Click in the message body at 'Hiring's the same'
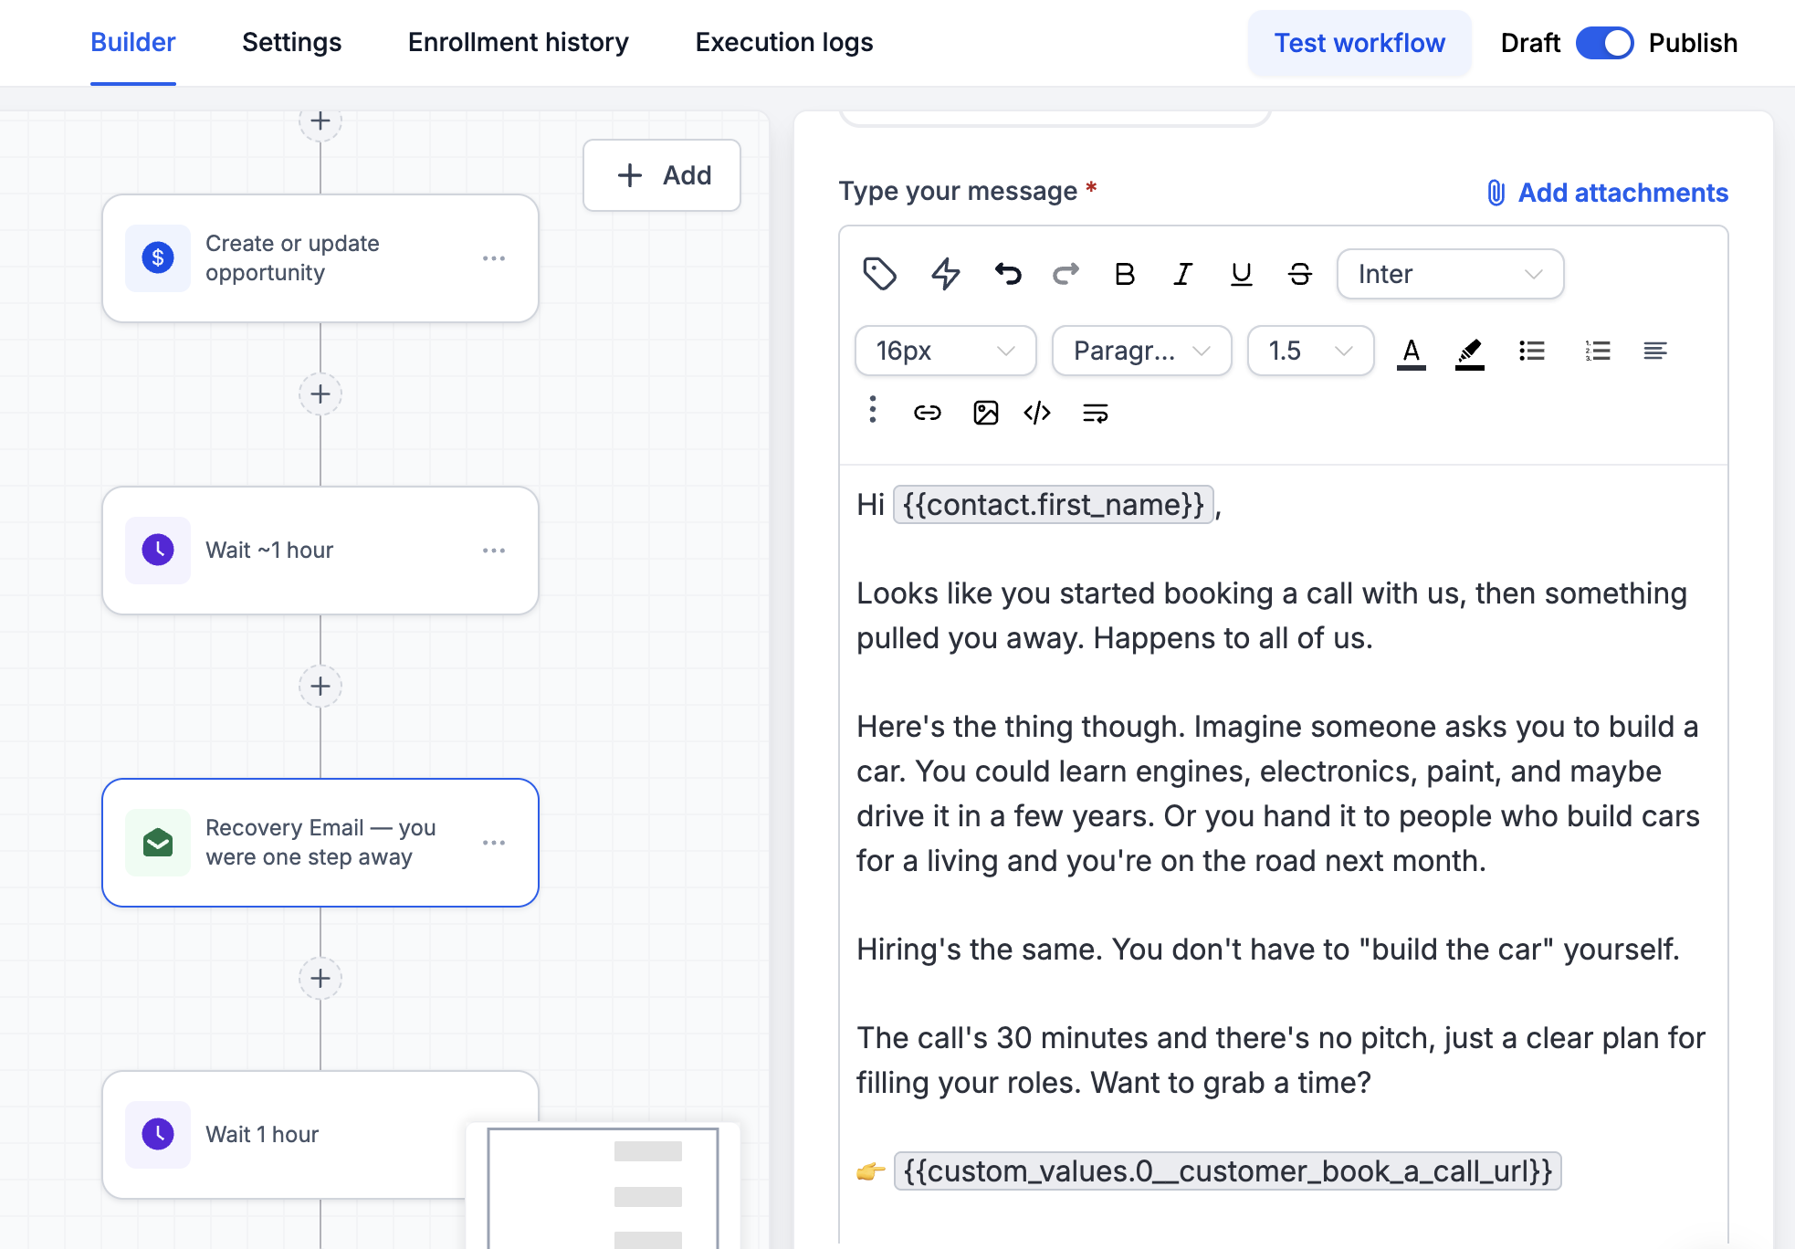The width and height of the screenshot is (1795, 1249). click(980, 950)
